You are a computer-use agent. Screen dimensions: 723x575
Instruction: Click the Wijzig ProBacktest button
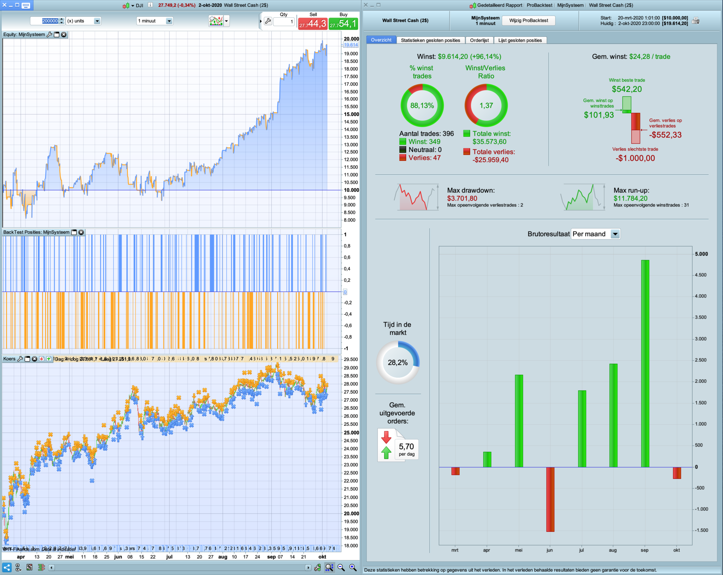click(528, 20)
